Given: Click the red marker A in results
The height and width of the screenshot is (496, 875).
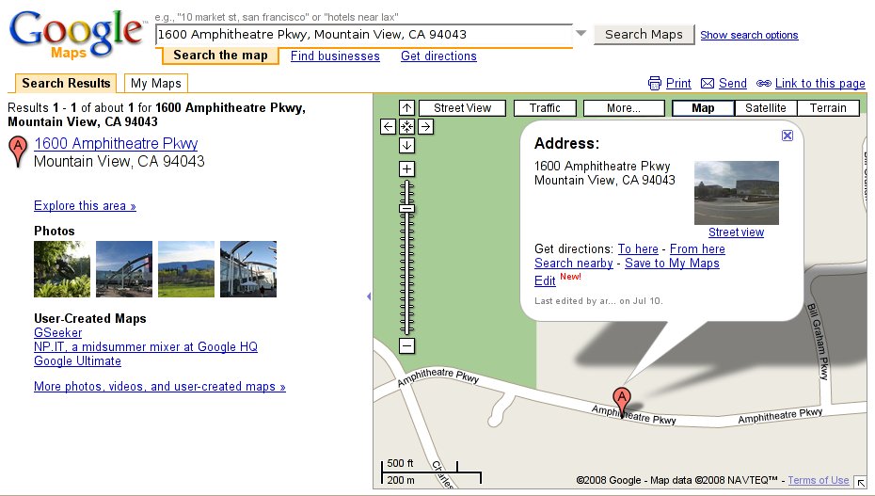Looking at the screenshot, I should tap(19, 152).
